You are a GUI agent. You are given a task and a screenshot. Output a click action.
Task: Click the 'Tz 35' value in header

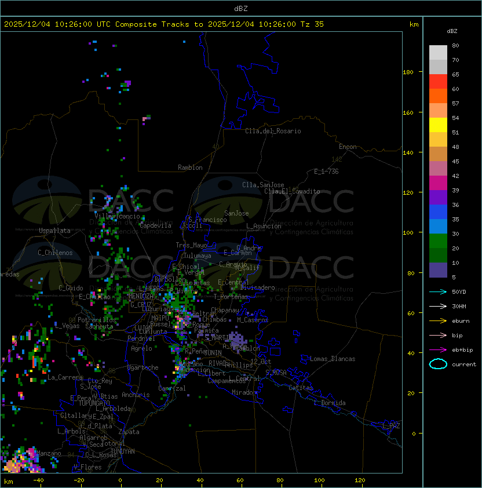point(312,24)
